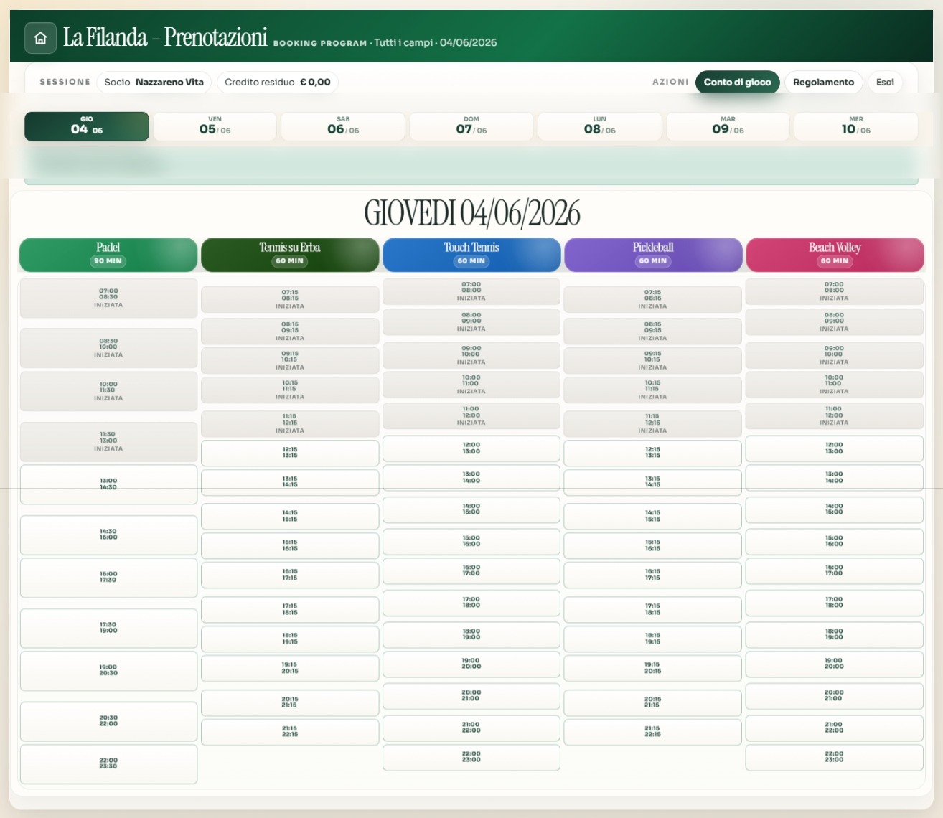Book the Beach Volley 16:00–17:00 slot
Image resolution: width=943 pixels, height=818 pixels.
835,570
